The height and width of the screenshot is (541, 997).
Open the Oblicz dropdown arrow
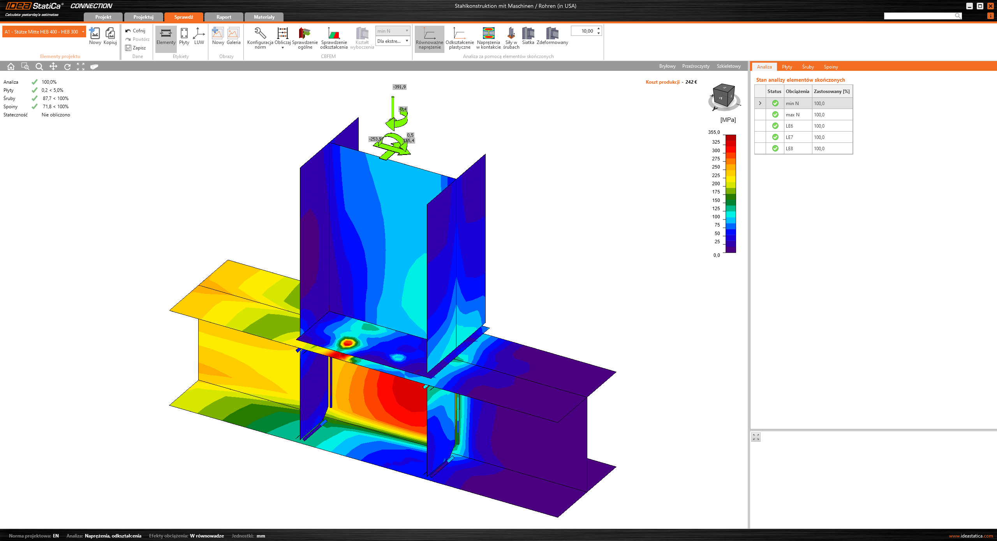pyautogui.click(x=283, y=48)
